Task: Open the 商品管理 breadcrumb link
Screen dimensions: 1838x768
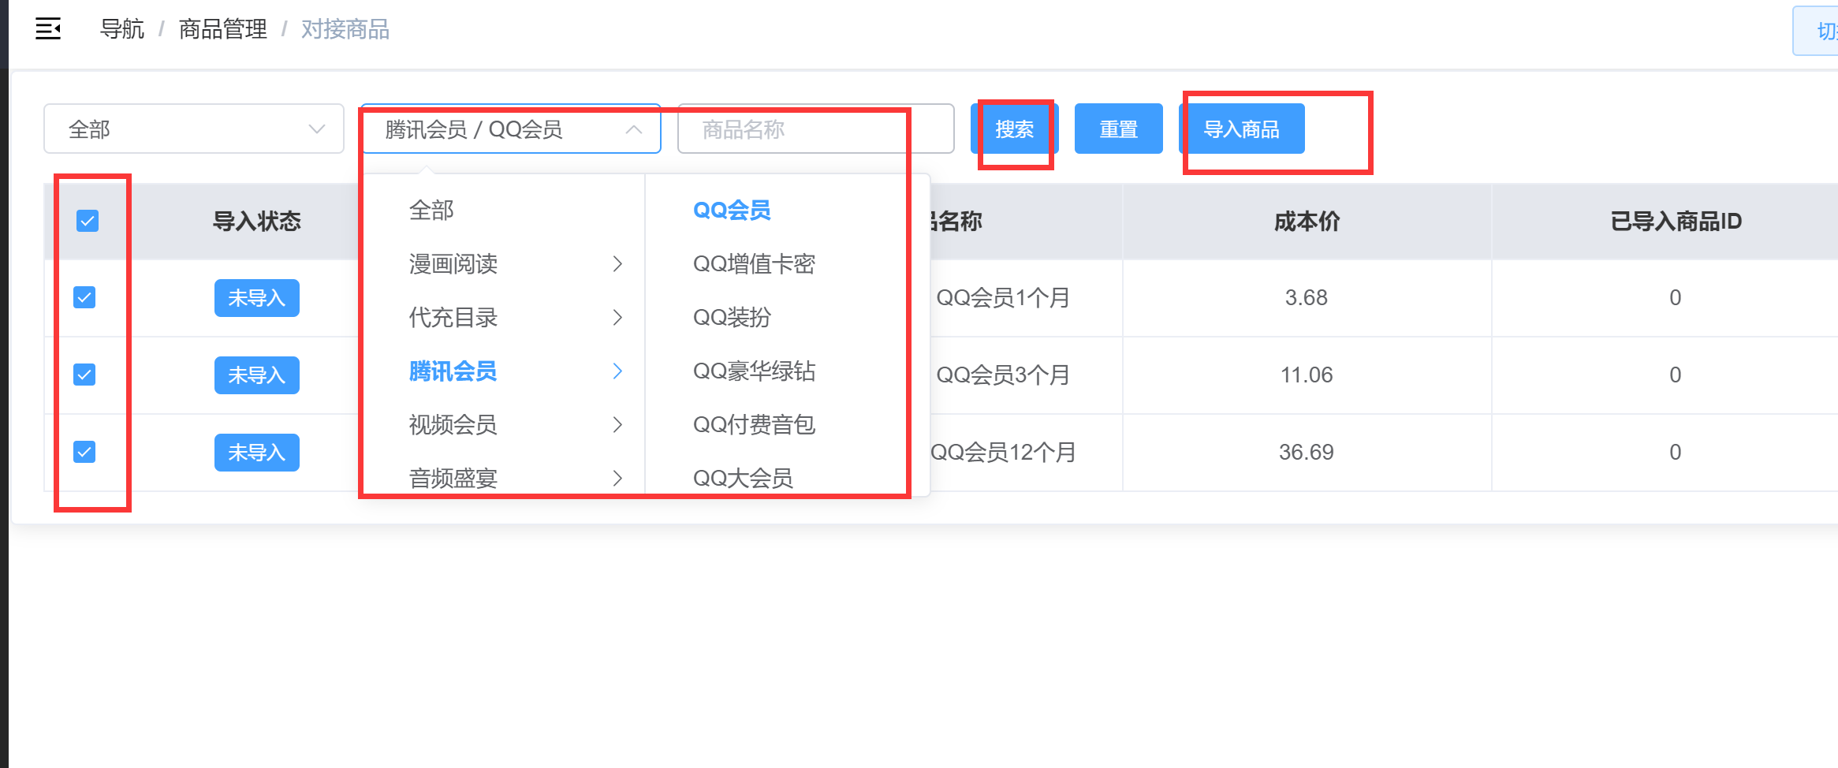Action: pos(222,28)
